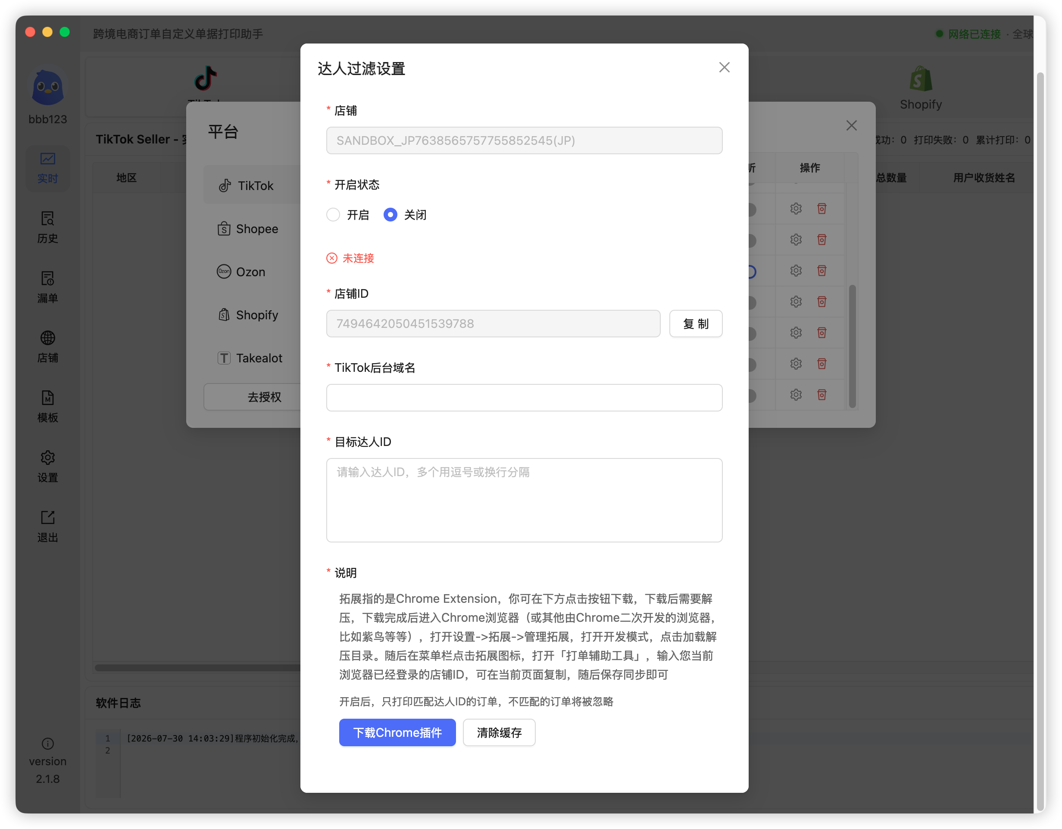Click the 未连接 error icon

[x=331, y=258]
